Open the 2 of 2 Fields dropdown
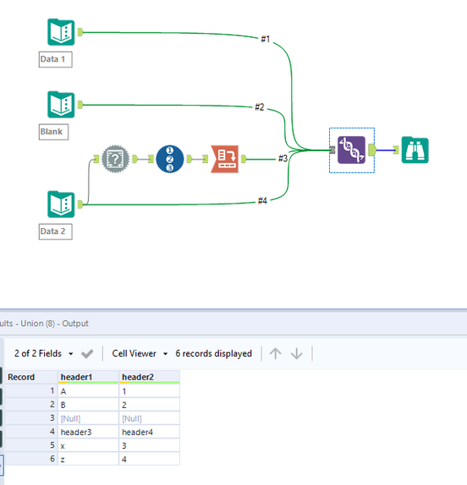Image resolution: width=467 pixels, height=485 pixels. pyautogui.click(x=43, y=353)
